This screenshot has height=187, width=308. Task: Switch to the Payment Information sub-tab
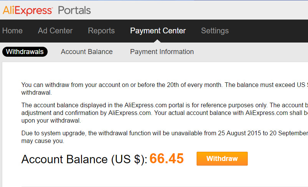tap(162, 52)
